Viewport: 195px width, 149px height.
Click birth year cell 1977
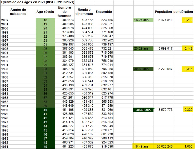pyautogui.click(x=18, y=122)
